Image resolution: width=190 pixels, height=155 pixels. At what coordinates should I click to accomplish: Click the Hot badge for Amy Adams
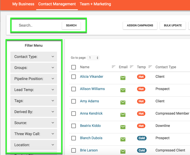click(x=141, y=101)
